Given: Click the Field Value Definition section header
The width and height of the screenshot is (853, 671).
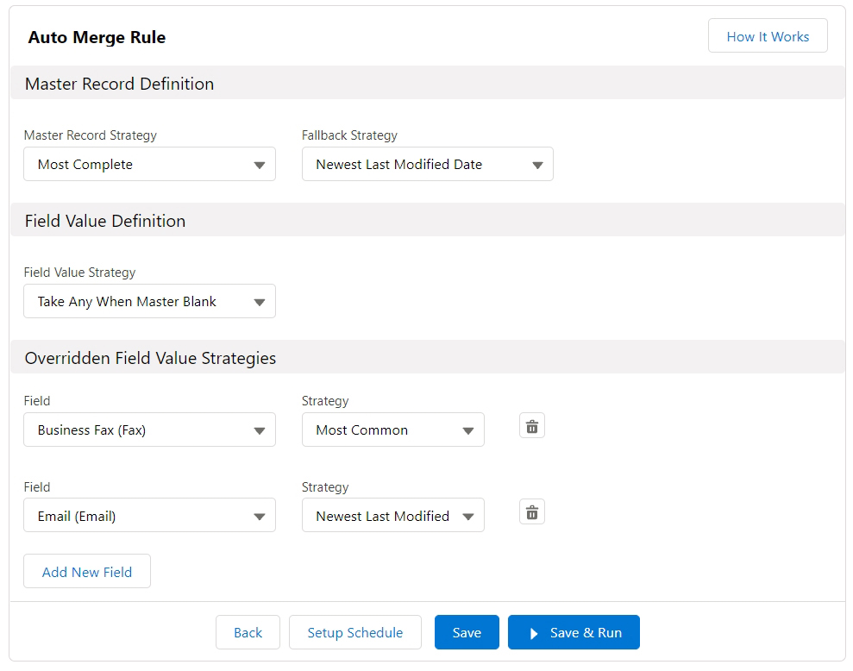Looking at the screenshot, I should pyautogui.click(x=105, y=221).
